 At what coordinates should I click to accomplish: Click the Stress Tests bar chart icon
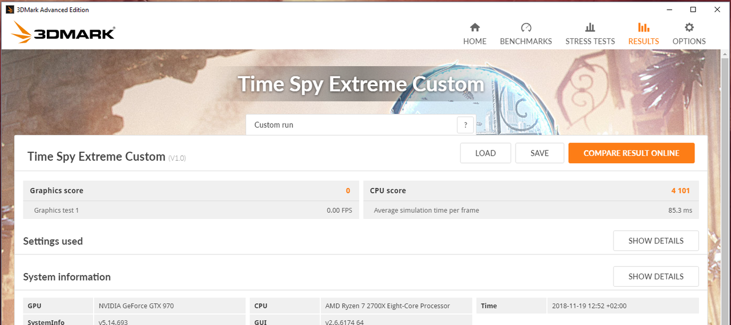(x=590, y=27)
